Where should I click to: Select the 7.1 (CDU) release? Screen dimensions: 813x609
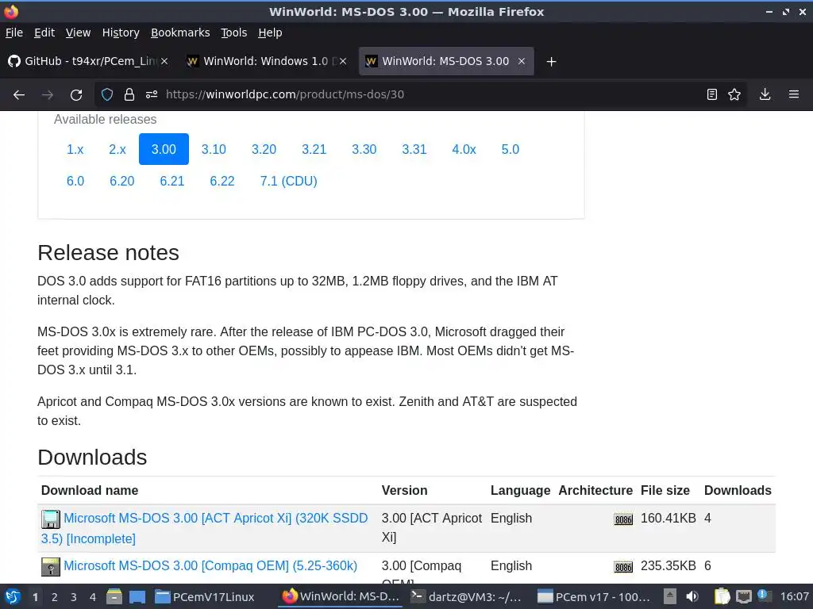tap(288, 181)
